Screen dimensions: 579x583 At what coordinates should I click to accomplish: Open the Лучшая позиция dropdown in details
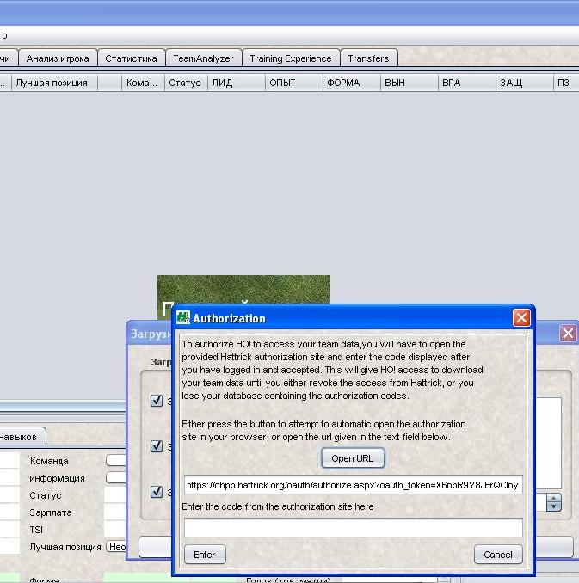click(116, 547)
